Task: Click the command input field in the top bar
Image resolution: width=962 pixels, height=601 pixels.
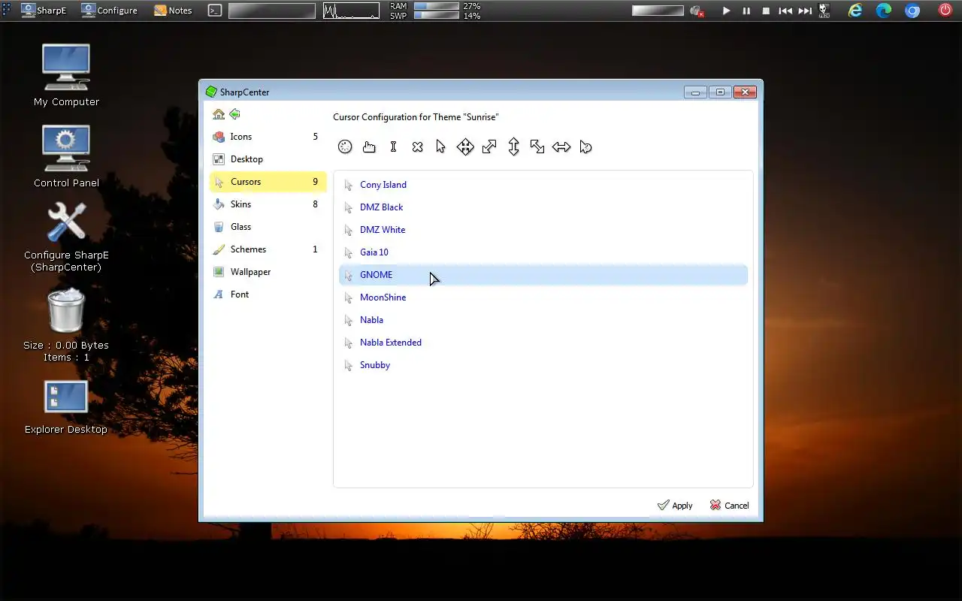Action: point(272,11)
